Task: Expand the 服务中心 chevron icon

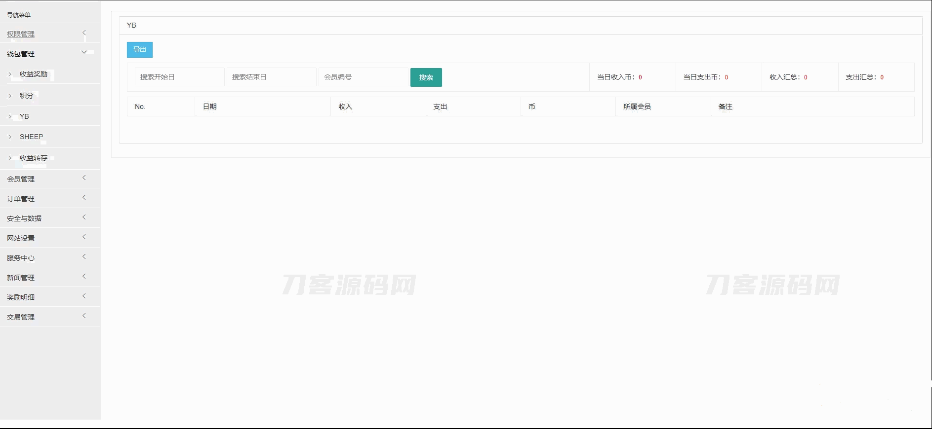Action: coord(84,257)
